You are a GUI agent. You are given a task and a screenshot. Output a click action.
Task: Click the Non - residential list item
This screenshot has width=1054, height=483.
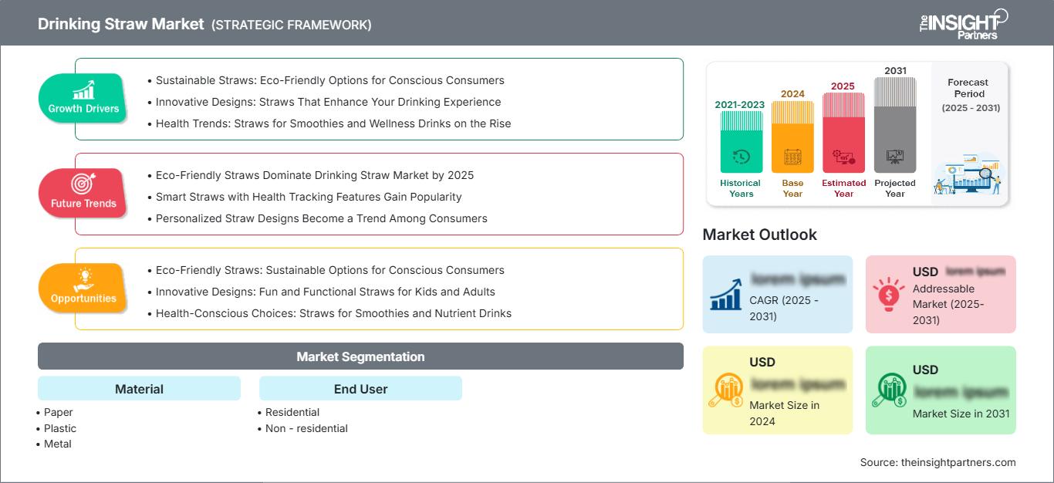306,428
